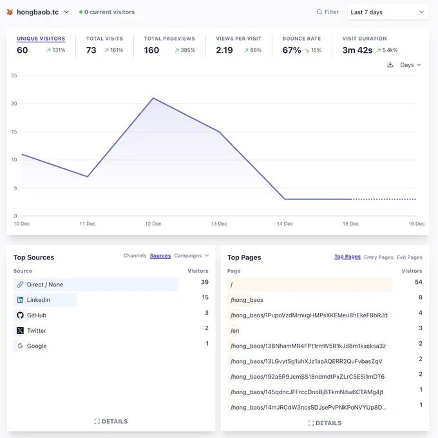Select the Unique Visitors metric
This screenshot has height=438, width=438.
41,39
